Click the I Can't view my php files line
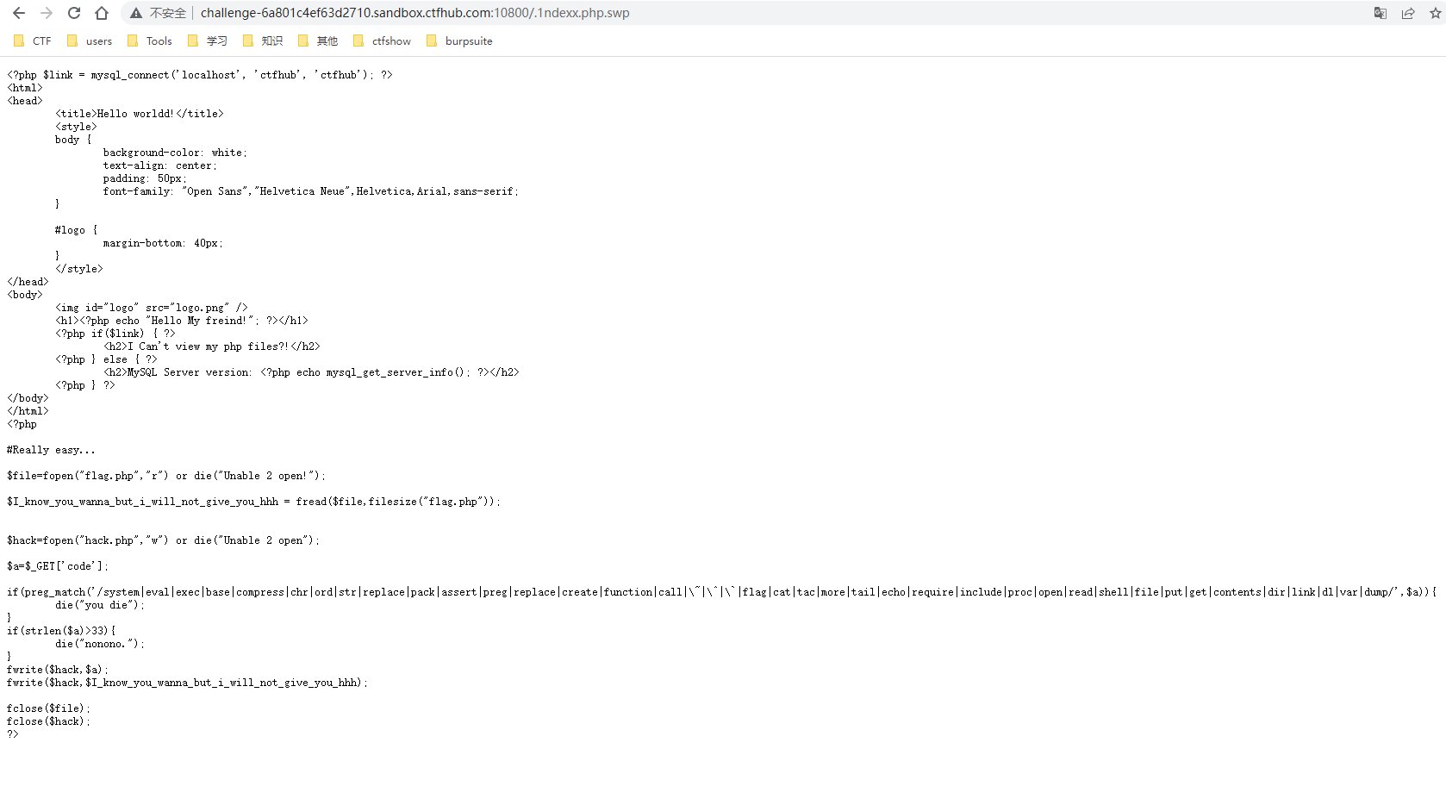 click(212, 346)
